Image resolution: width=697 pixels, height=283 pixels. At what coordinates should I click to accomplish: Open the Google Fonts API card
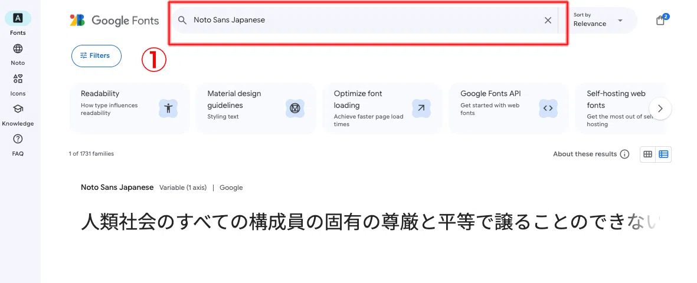pos(509,108)
